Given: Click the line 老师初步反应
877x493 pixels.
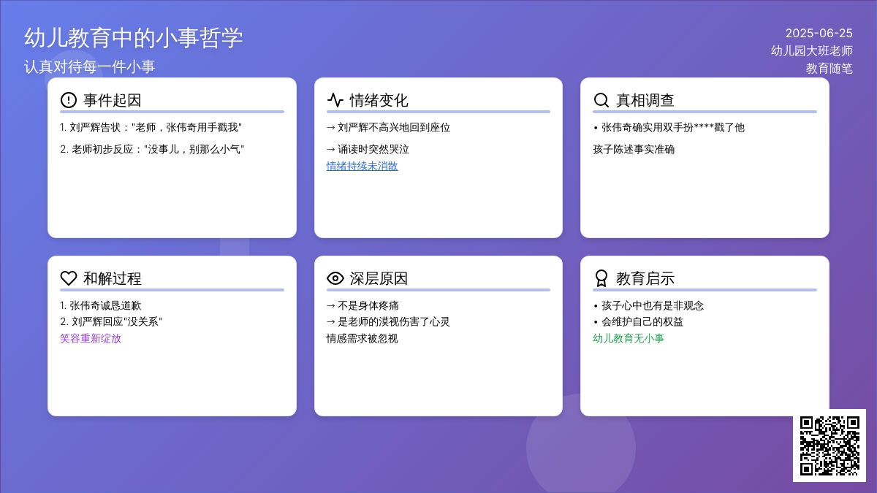Looking at the screenshot, I should tap(152, 149).
